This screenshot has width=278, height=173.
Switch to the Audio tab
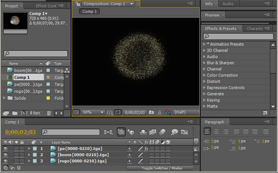click(228, 4)
